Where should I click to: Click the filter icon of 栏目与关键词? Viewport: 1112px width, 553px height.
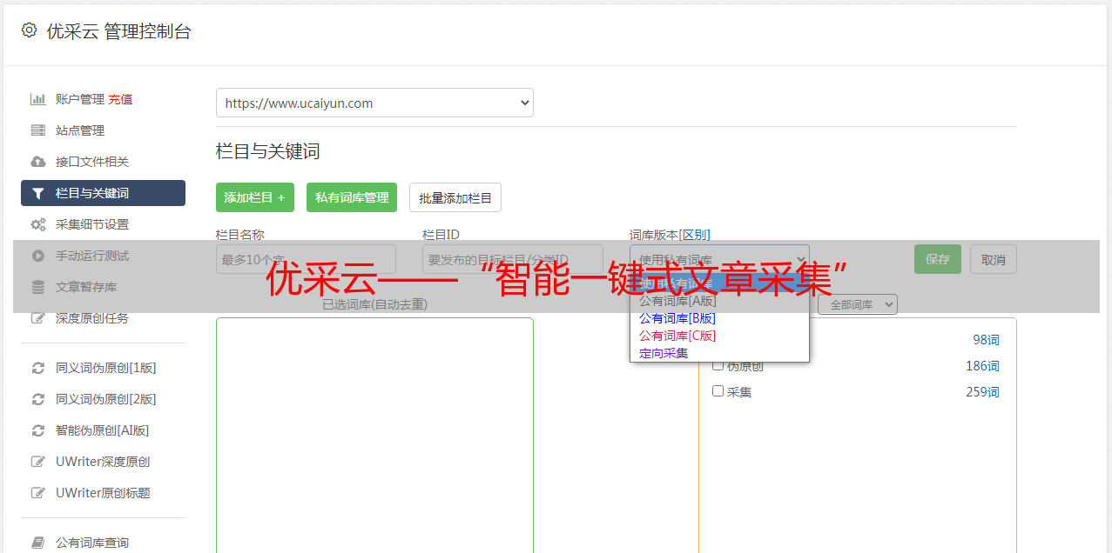tap(38, 193)
